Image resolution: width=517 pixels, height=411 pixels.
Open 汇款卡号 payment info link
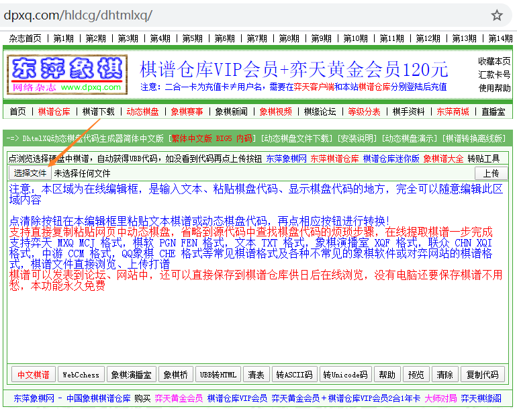click(494, 75)
